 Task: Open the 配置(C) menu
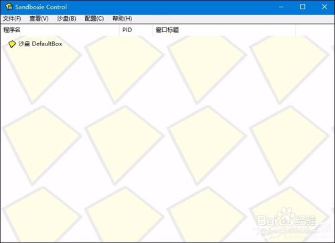[x=94, y=19]
